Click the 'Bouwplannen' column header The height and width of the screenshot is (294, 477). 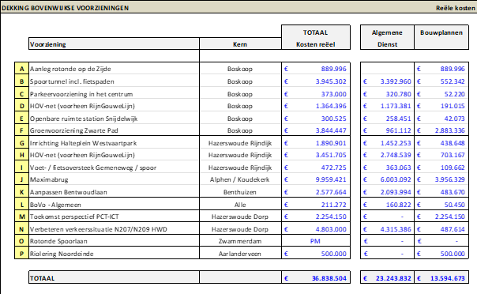click(441, 38)
